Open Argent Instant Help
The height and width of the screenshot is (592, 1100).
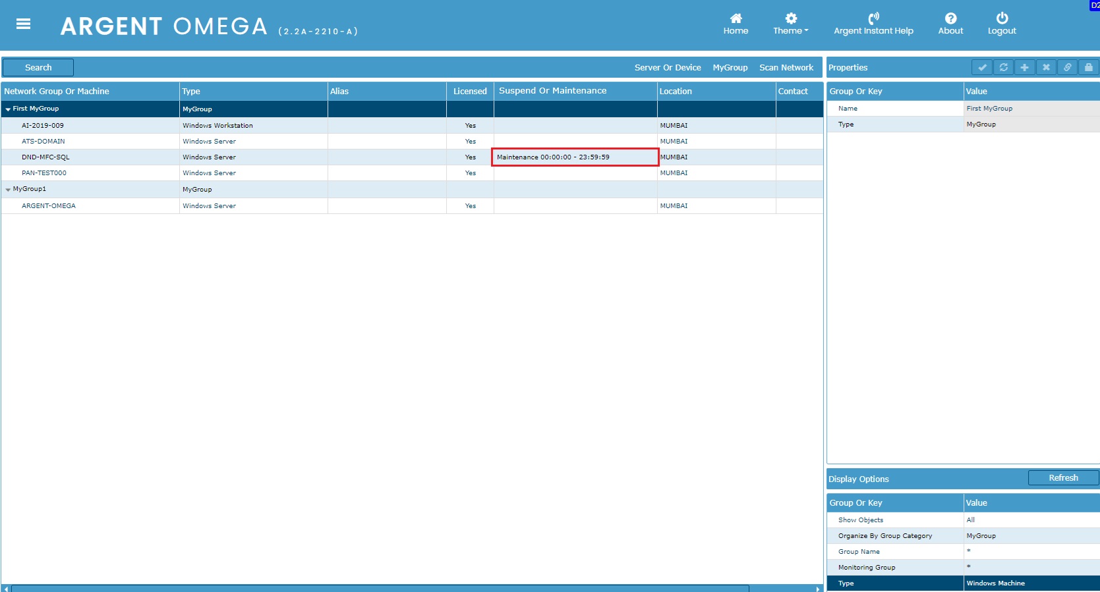[x=873, y=24]
